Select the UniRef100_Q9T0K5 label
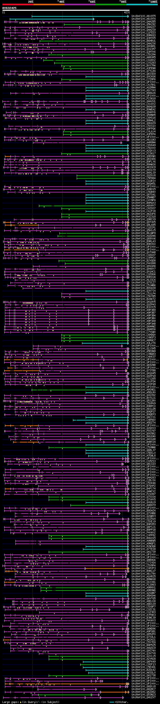This screenshot has height=704, width=160. (x=143, y=222)
